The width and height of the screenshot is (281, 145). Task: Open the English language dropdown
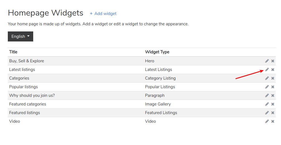(x=20, y=36)
